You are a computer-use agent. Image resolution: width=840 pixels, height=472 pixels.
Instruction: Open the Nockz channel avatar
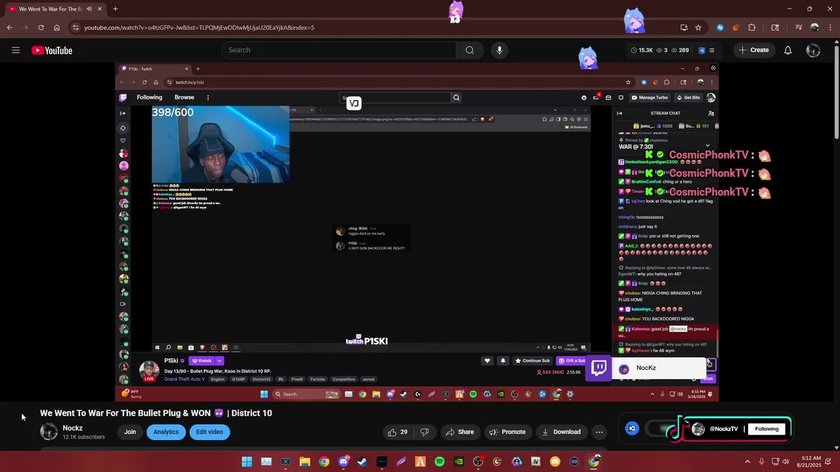(49, 431)
